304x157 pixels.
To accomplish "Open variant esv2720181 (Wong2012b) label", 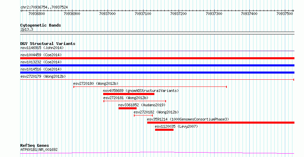I will pyautogui.click(x=126, y=98).
